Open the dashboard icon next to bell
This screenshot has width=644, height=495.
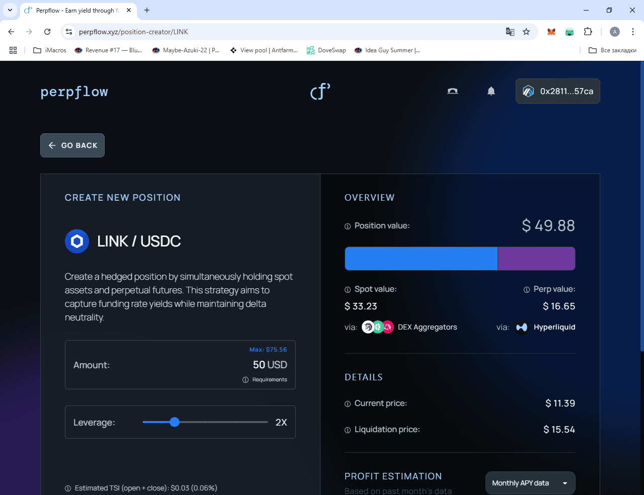click(x=453, y=91)
